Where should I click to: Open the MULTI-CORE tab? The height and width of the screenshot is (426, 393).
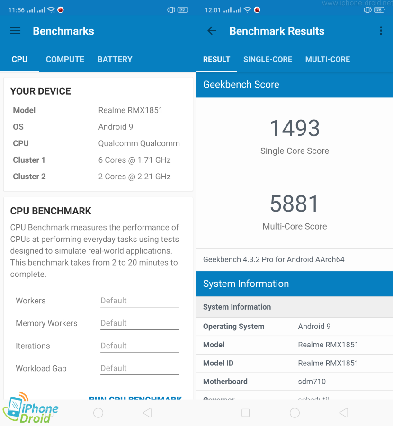point(328,59)
